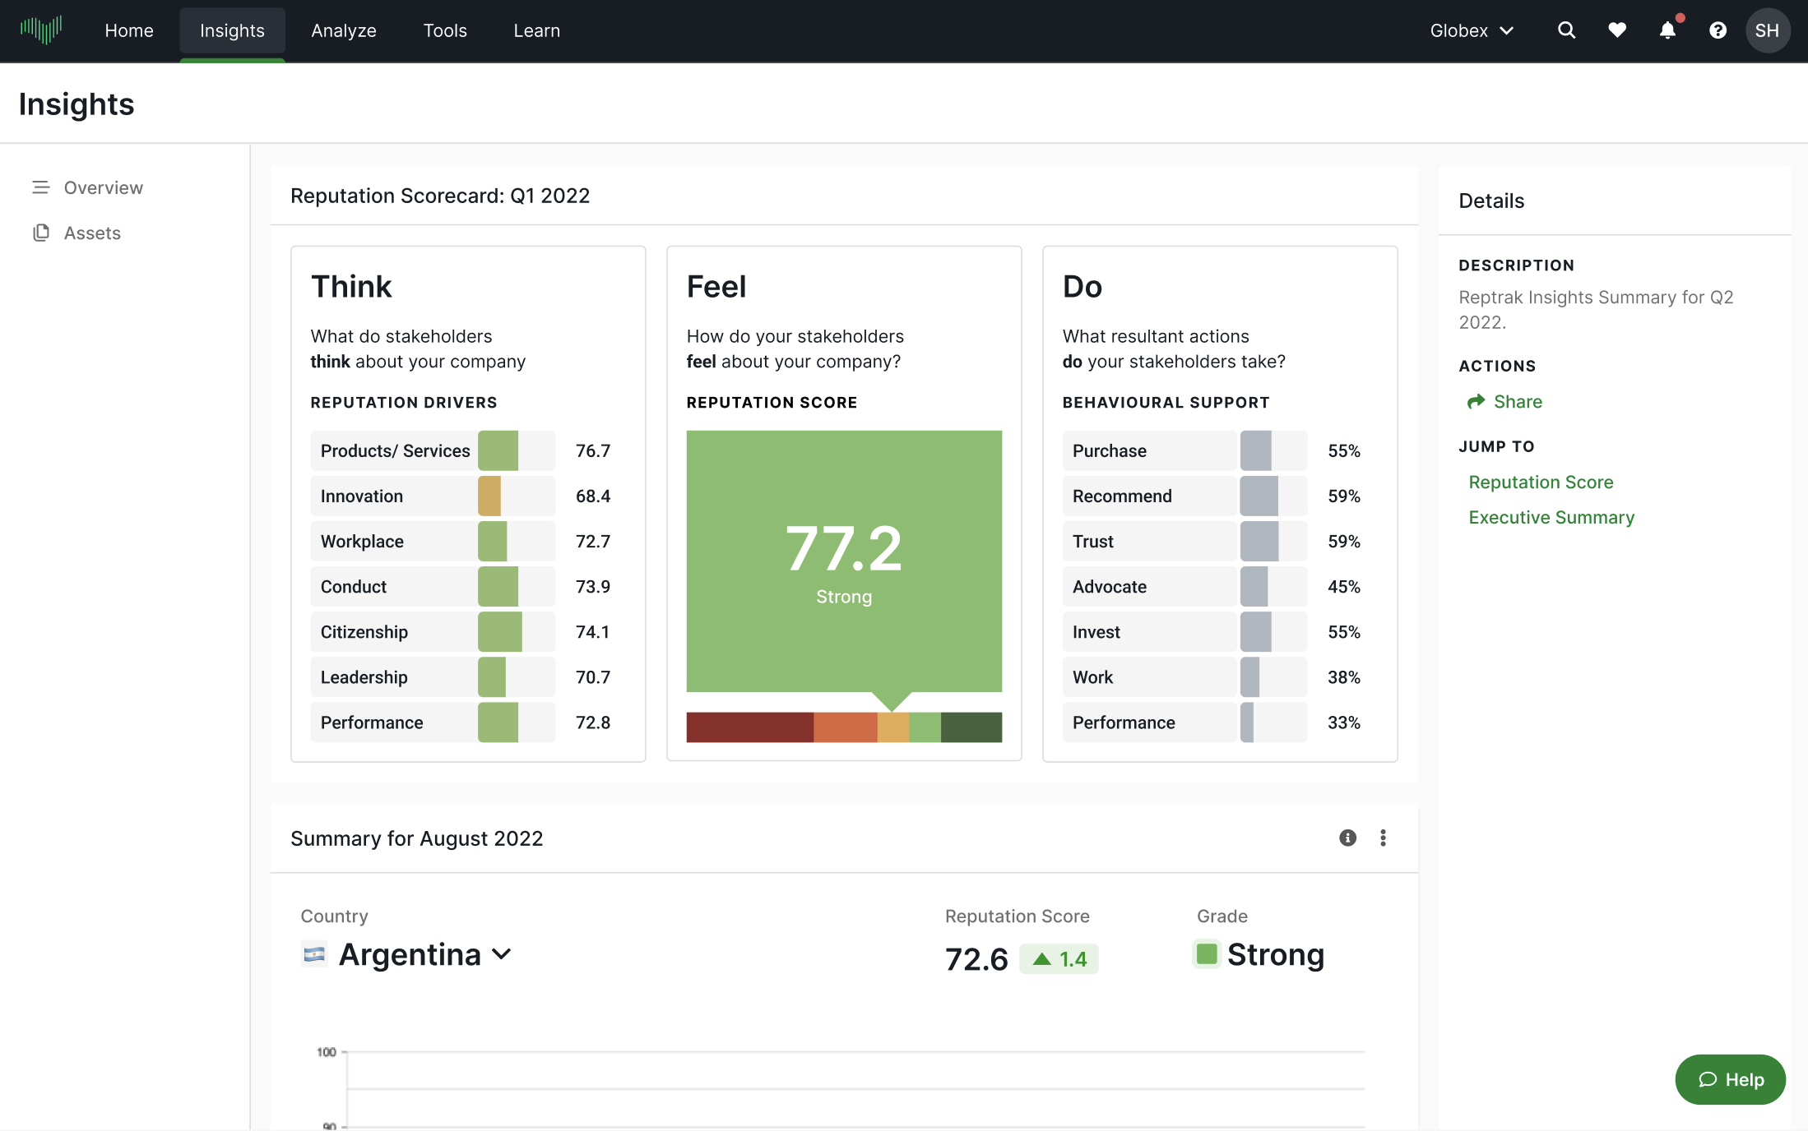The width and height of the screenshot is (1808, 1131).
Task: Click the search magnifier icon
Action: point(1566,30)
